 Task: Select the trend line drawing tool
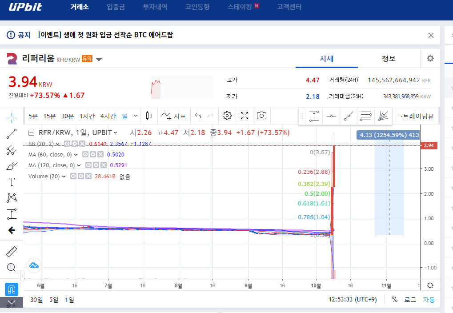pos(12,134)
